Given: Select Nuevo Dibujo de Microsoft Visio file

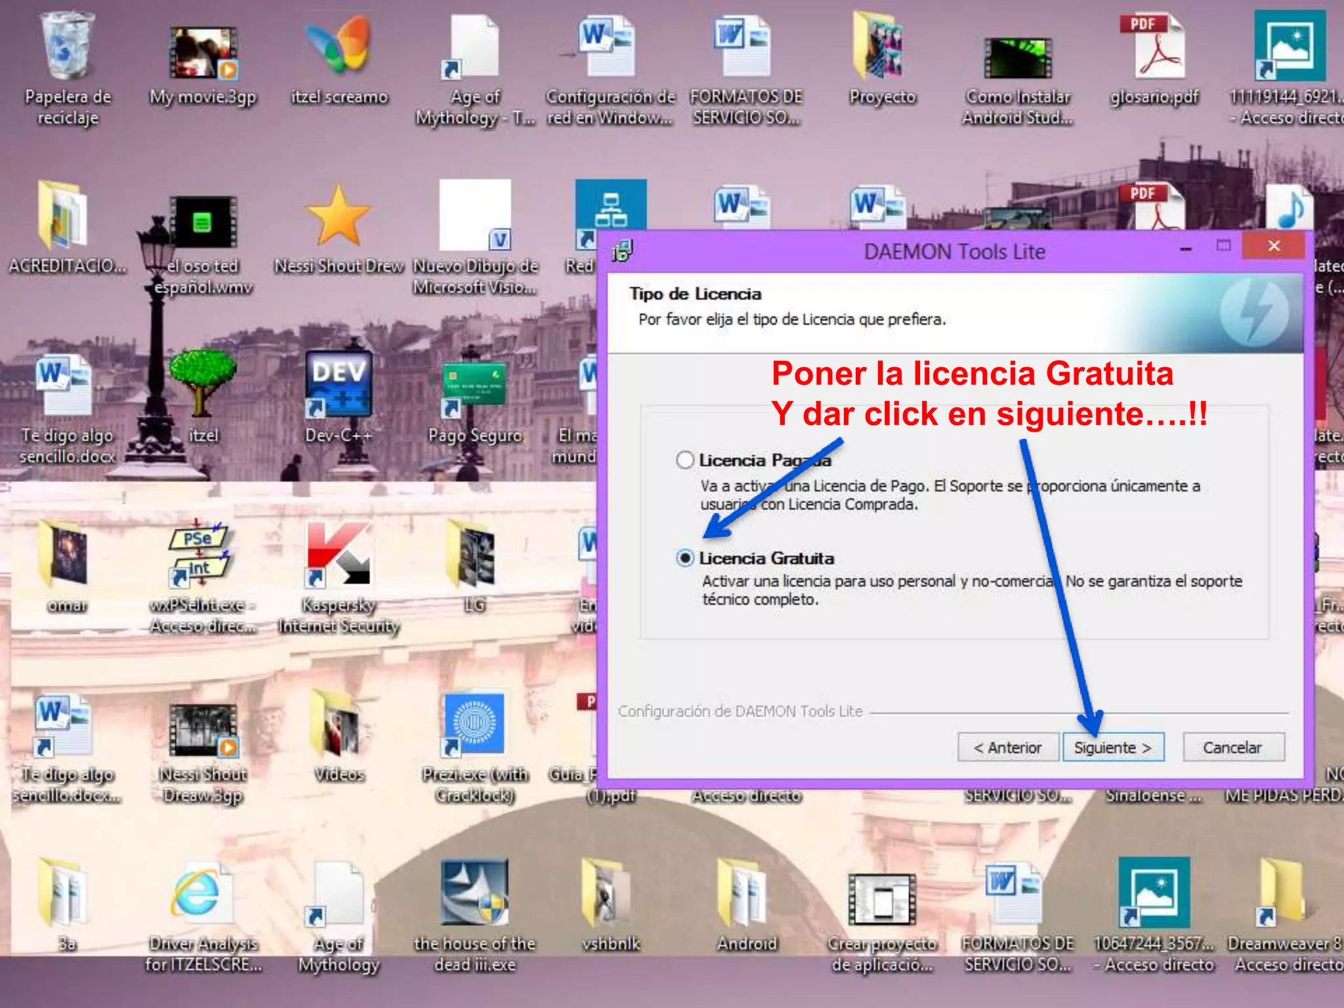Looking at the screenshot, I should (475, 238).
